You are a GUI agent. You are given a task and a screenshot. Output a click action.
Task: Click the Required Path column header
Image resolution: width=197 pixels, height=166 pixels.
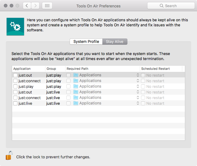tap(103, 69)
